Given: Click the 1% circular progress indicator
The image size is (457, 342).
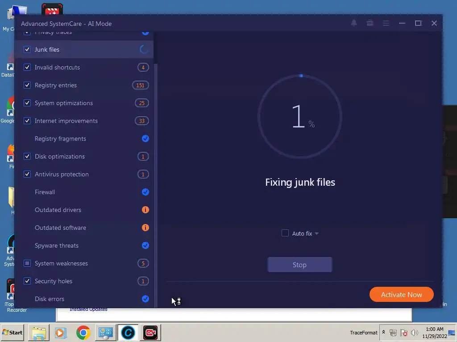Looking at the screenshot, I should pos(300,116).
